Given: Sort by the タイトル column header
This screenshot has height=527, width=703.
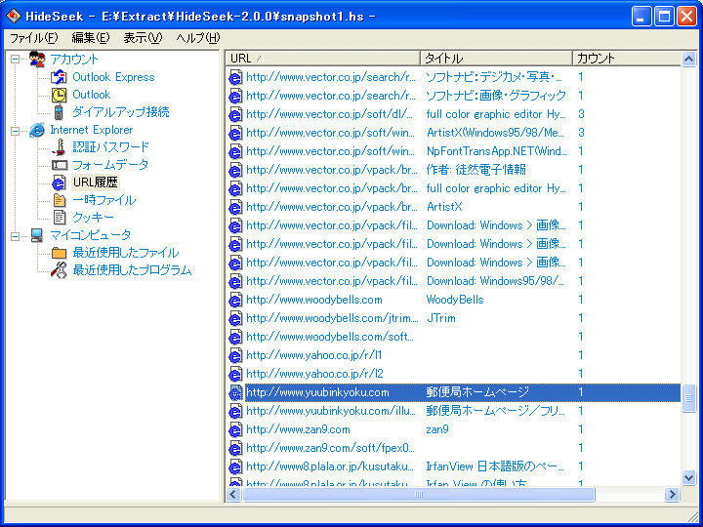Looking at the screenshot, I should [x=496, y=59].
